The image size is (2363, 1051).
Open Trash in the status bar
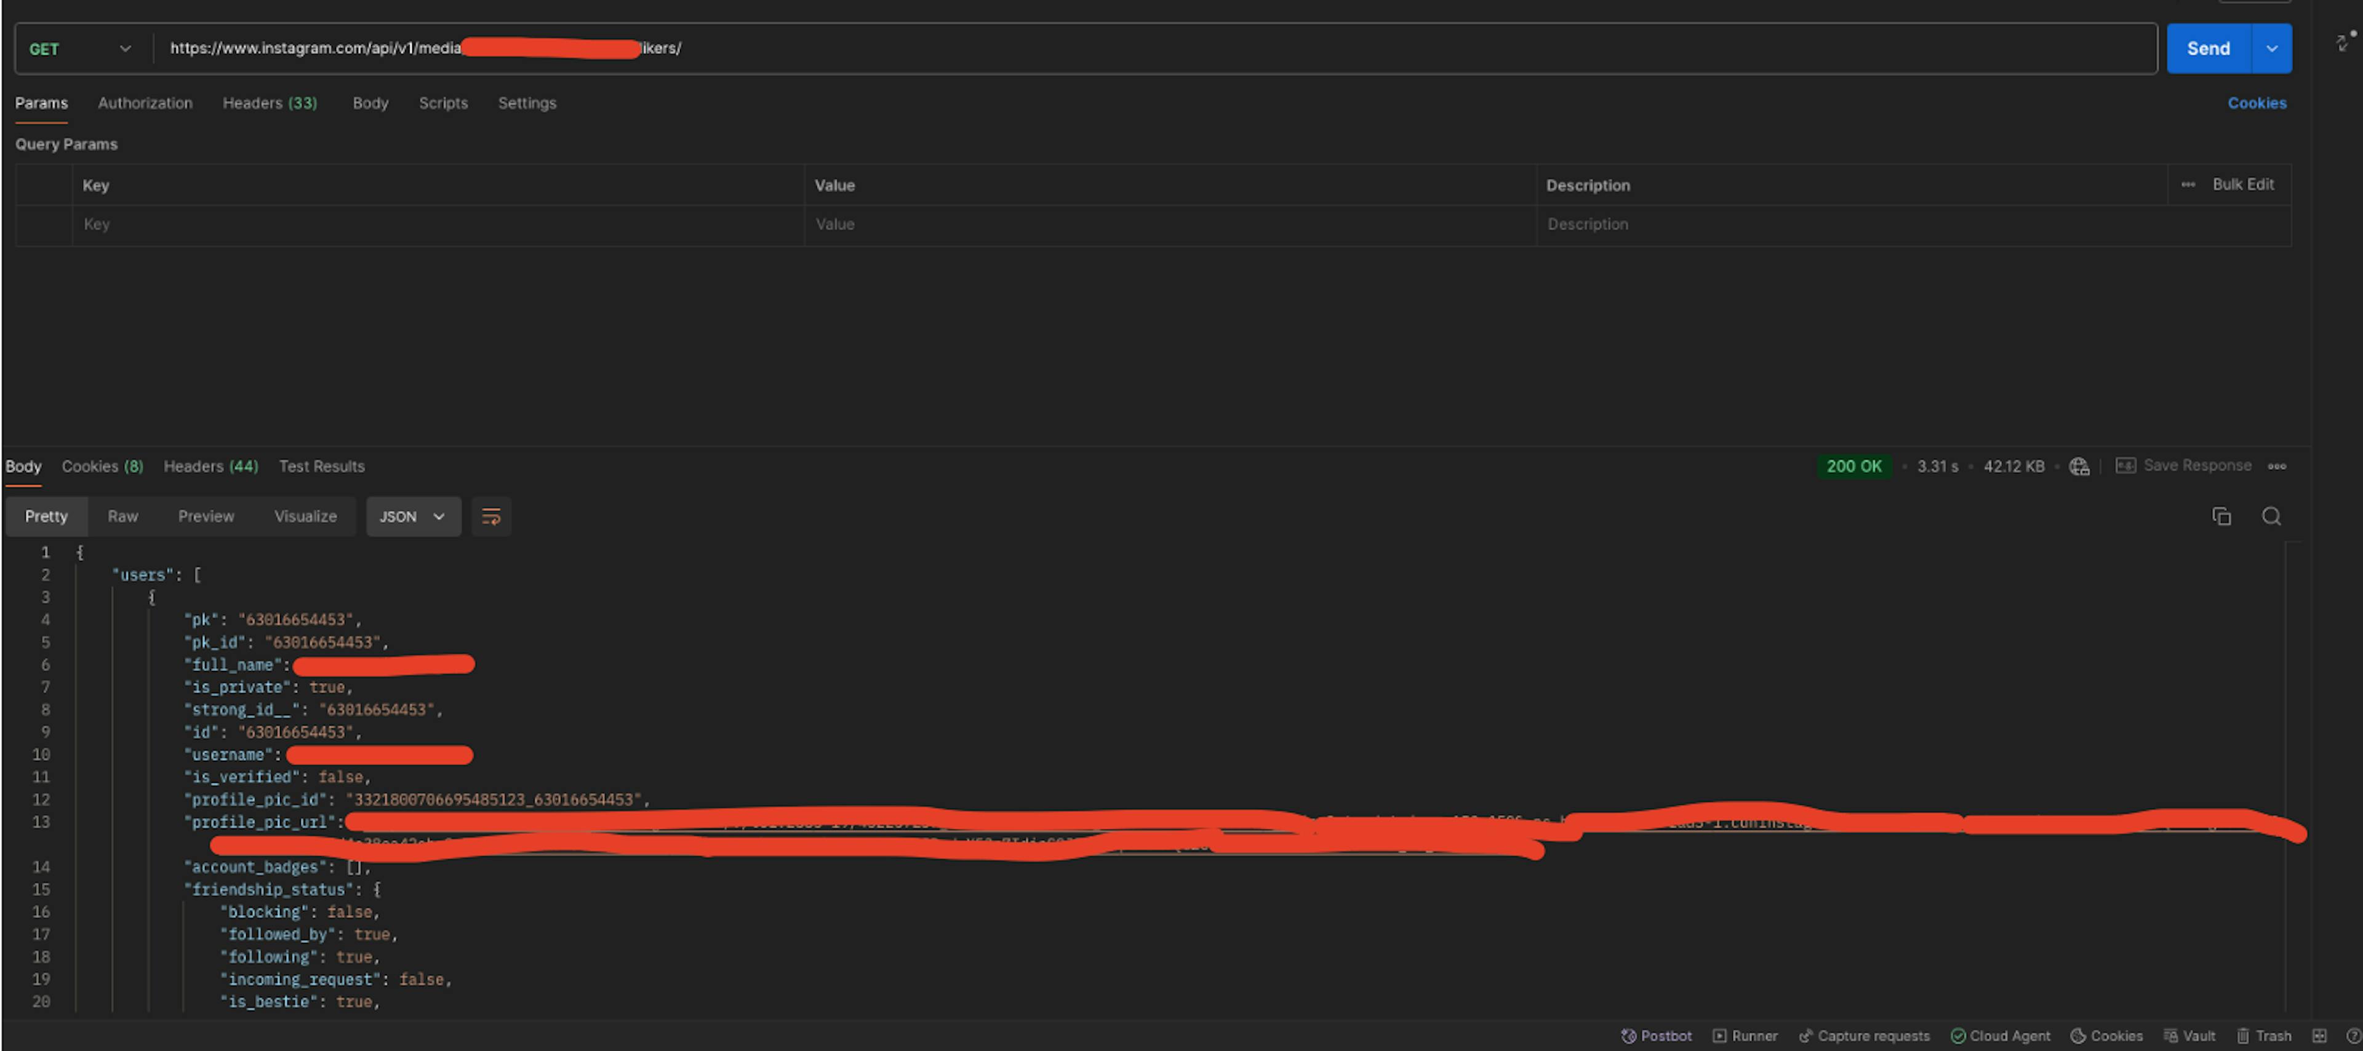[2263, 1036]
